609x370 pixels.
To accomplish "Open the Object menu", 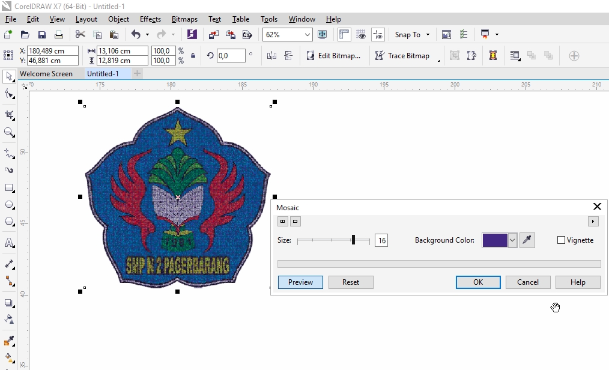I will tap(118, 19).
